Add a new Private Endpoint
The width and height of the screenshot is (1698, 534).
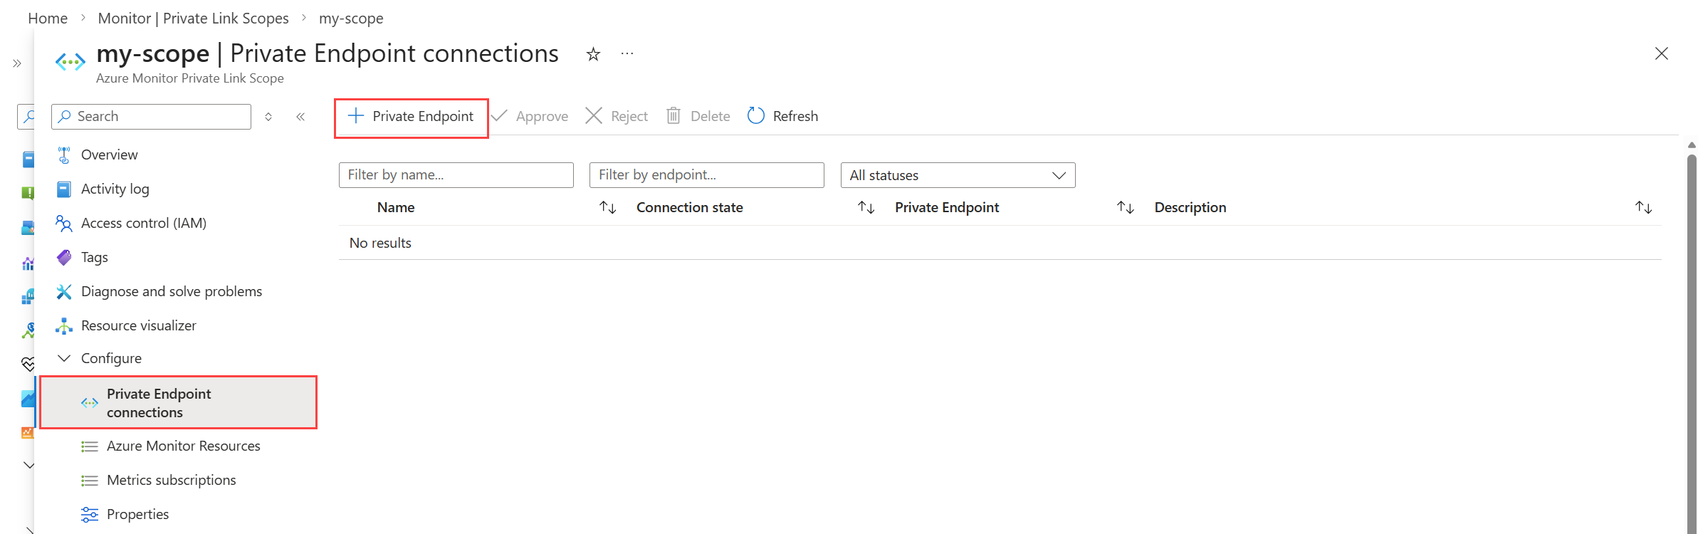[411, 116]
